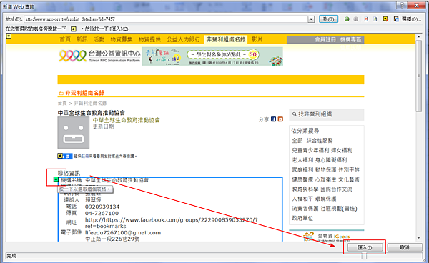This screenshot has height=263, width=429.
Task: Open the Taiwan NPO 台灣公益資訊中心 logo
Action: [99, 56]
